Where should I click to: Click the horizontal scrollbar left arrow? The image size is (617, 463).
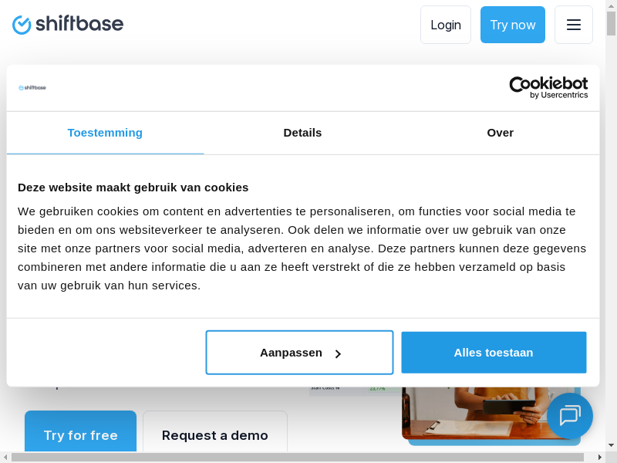tap(5, 458)
